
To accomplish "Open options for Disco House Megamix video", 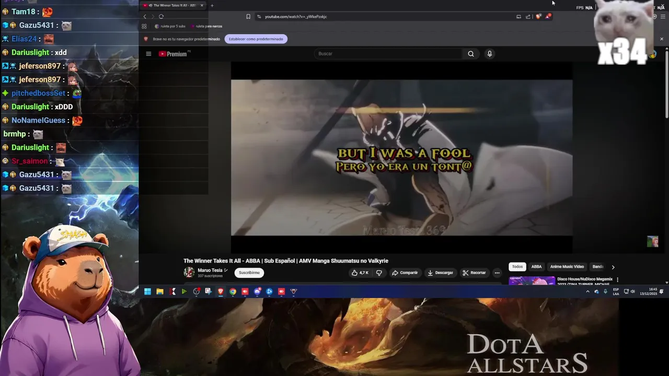I will coord(618,279).
